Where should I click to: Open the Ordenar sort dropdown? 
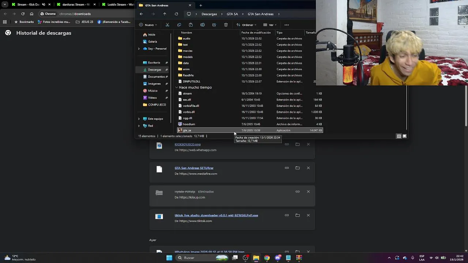click(246, 25)
